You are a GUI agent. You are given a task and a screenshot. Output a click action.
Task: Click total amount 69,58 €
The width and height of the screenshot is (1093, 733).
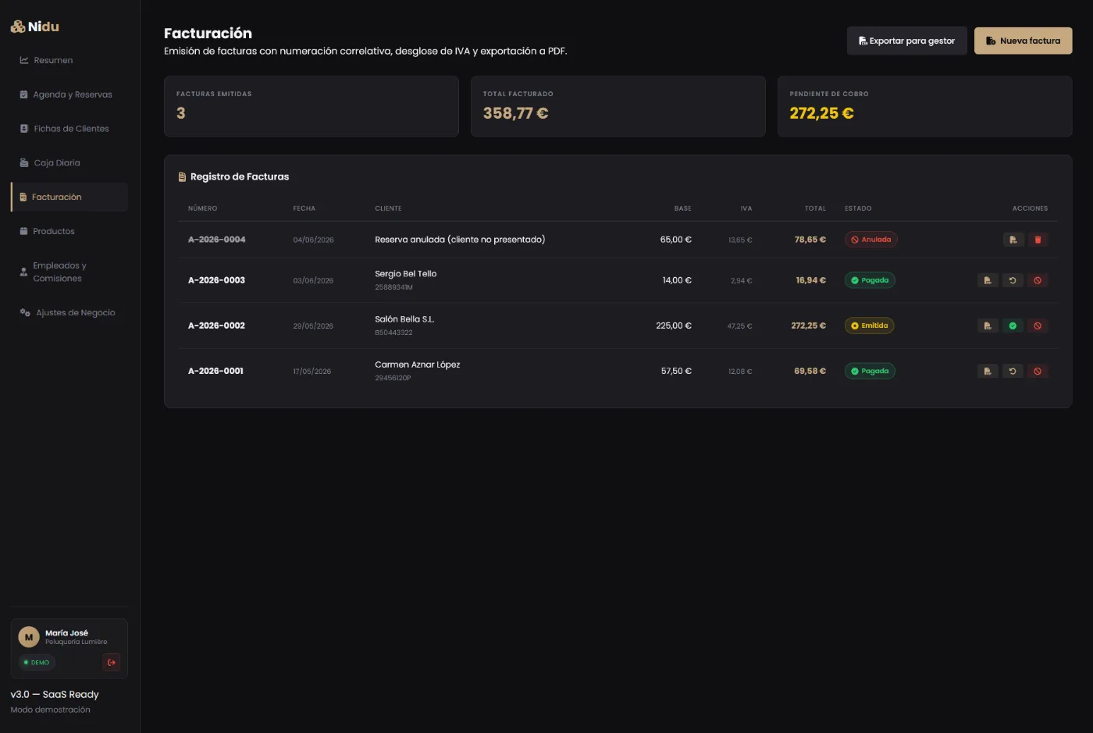tap(810, 371)
